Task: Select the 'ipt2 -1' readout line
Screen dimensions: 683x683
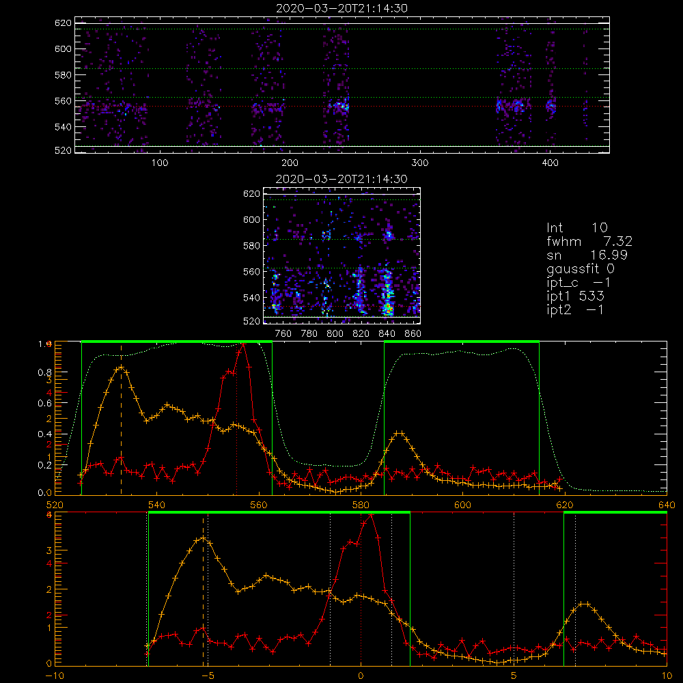Action: coord(575,310)
